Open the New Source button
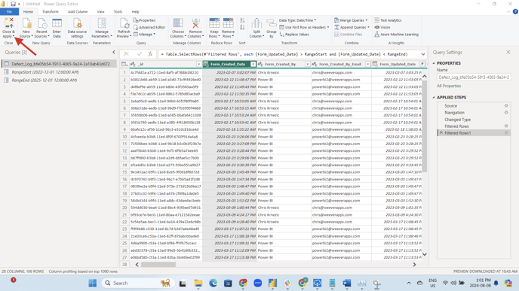Image resolution: width=519 pixels, height=291 pixels. (26, 28)
